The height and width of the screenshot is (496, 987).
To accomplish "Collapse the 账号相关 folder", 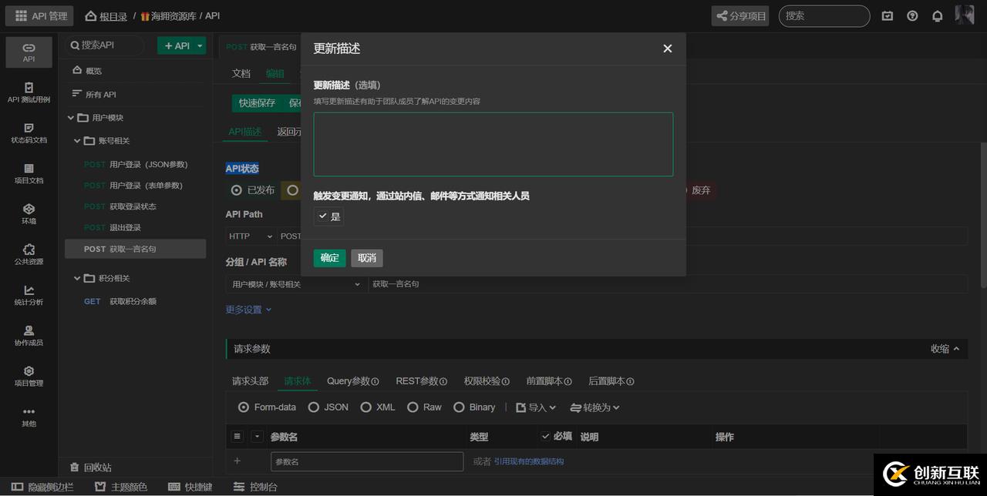I will coord(77,141).
